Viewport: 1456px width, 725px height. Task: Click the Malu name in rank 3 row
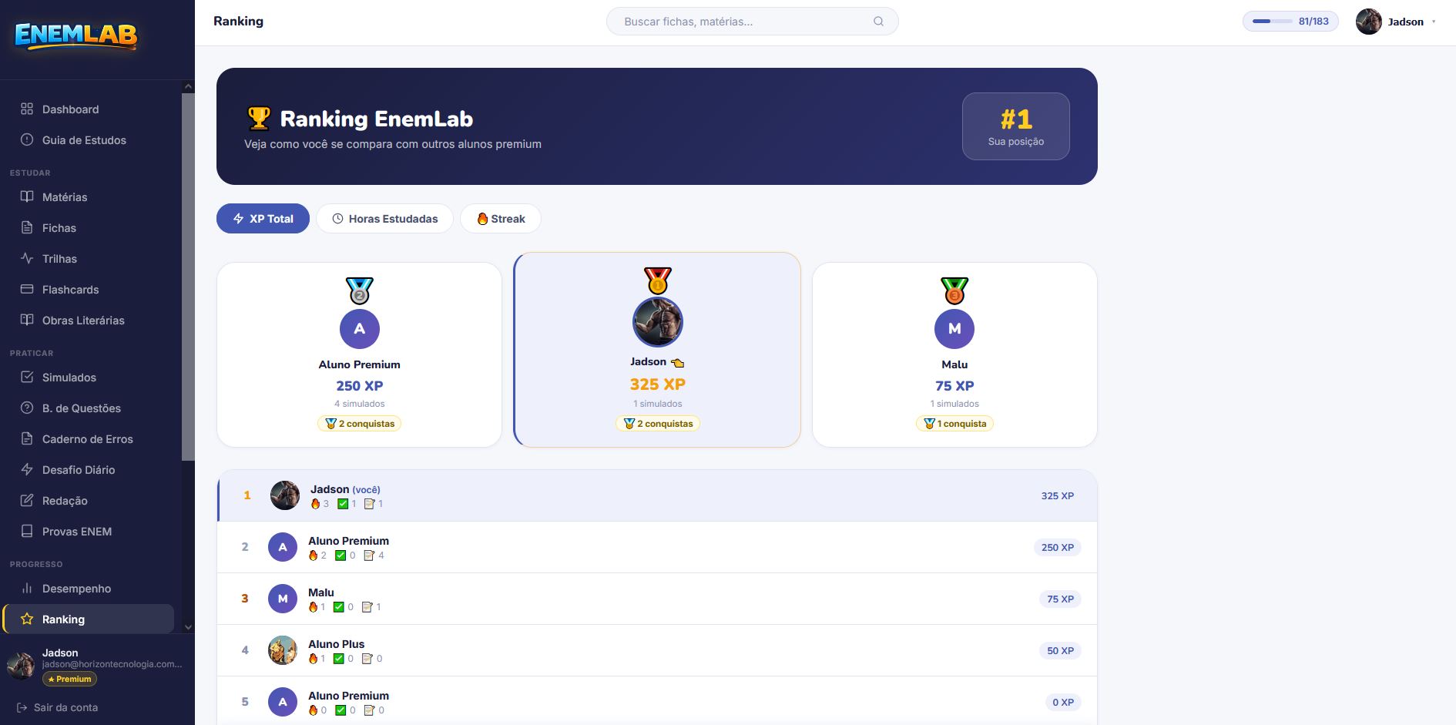click(321, 592)
